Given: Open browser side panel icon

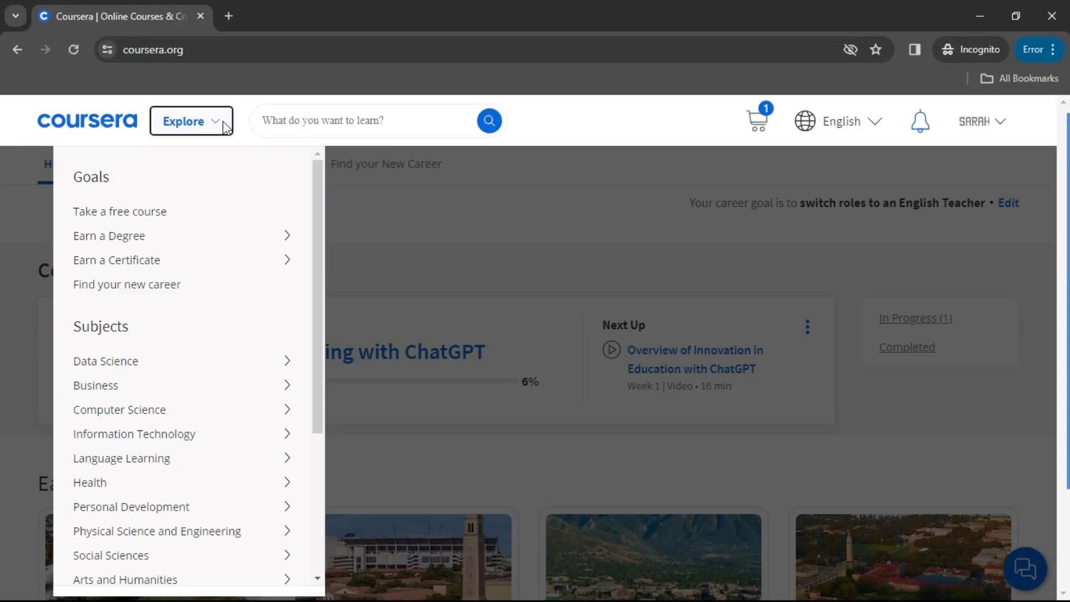Looking at the screenshot, I should click(x=915, y=50).
